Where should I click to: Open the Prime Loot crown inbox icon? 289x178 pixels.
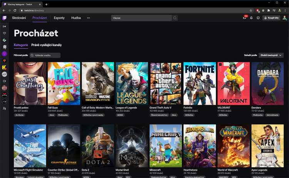click(x=245, y=18)
